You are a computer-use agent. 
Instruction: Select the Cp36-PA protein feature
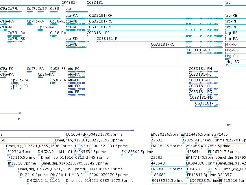pos(40,77)
